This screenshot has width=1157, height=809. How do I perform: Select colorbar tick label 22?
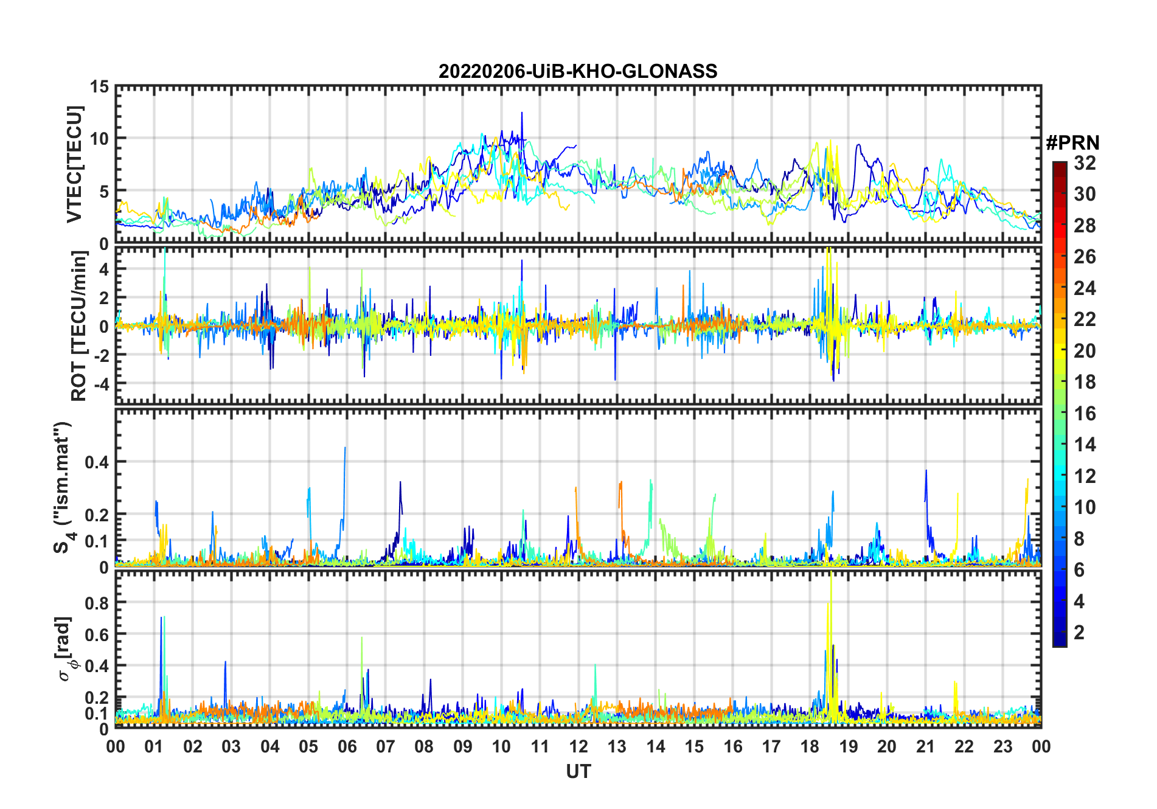point(1085,319)
